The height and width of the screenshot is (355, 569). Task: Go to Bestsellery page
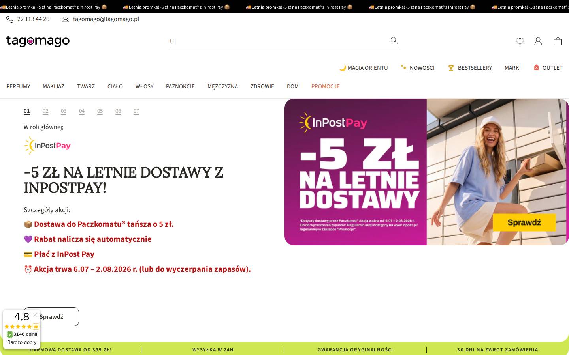point(475,68)
